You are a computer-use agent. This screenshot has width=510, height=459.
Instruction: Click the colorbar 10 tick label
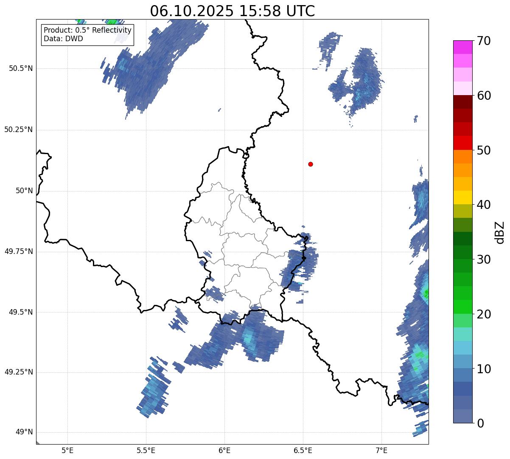pyautogui.click(x=484, y=369)
